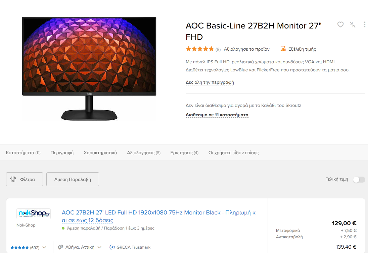Add product to favorites with heart icon
This screenshot has width=368, height=253.
(x=340, y=24)
